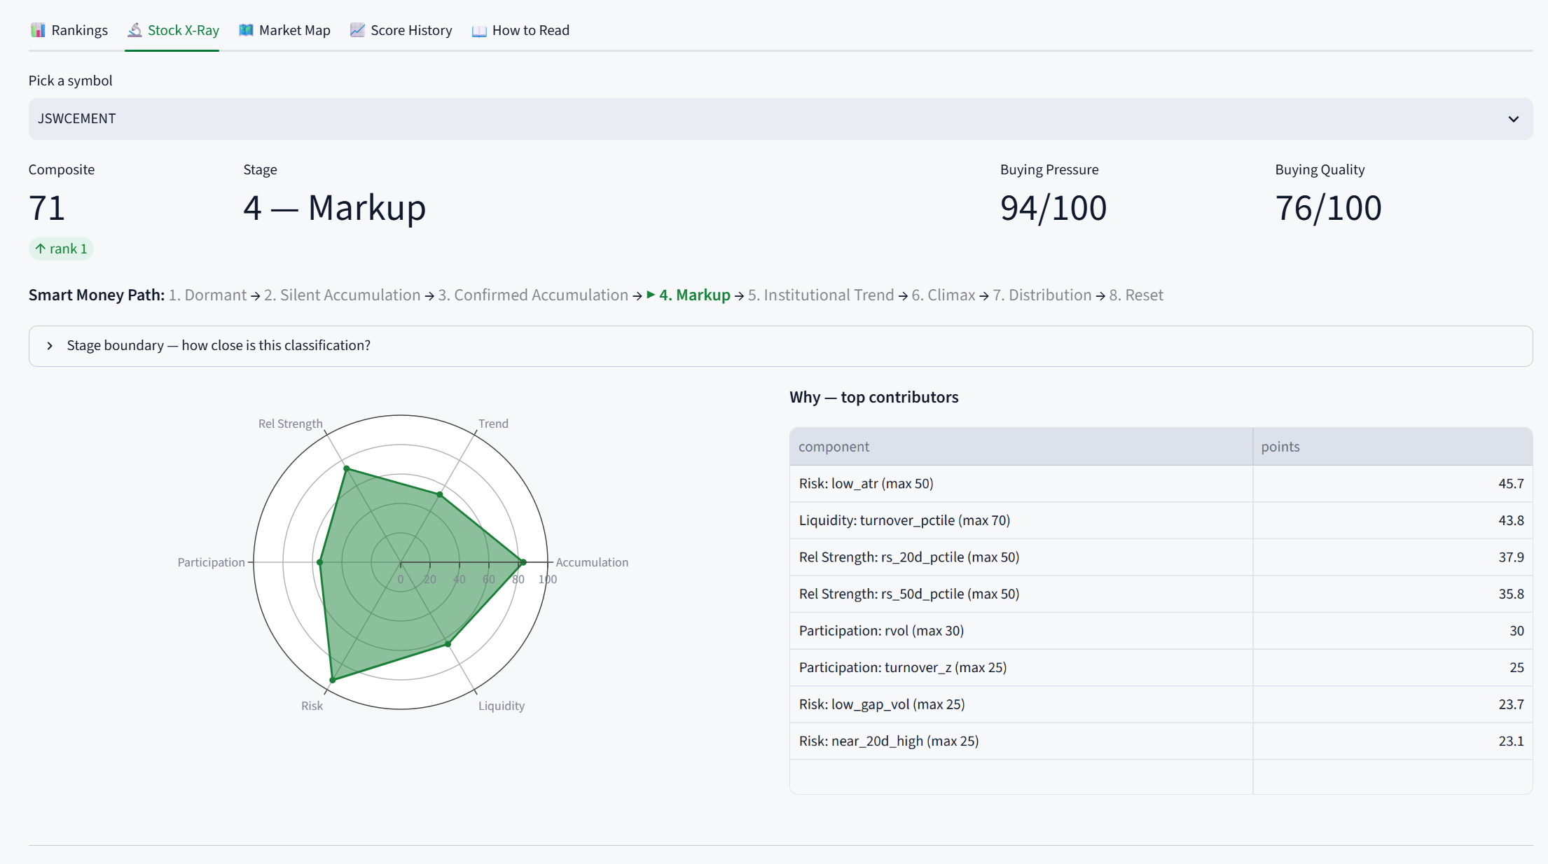Click the Stock X-Ray microscope icon
Screen dimensions: 1548x864
[134, 30]
